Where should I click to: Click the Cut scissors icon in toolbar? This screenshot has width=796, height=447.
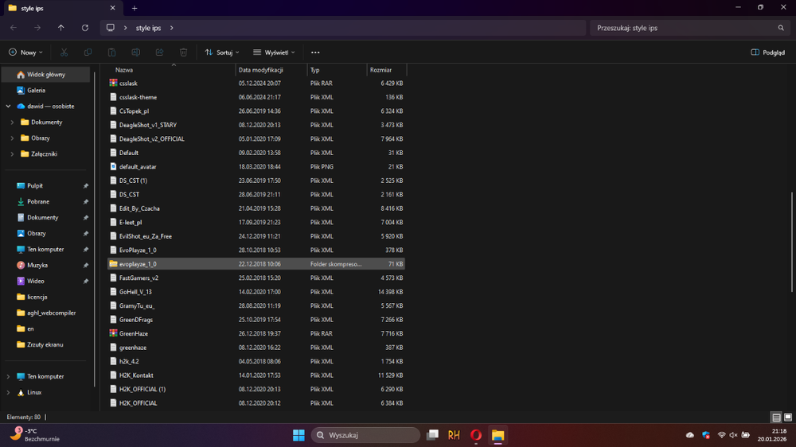(64, 52)
